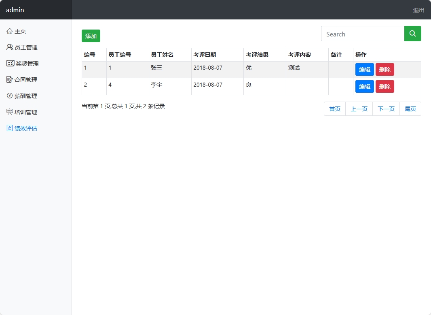431x315 pixels.
Task: Click the home icon beside 主页
Action: [10, 31]
